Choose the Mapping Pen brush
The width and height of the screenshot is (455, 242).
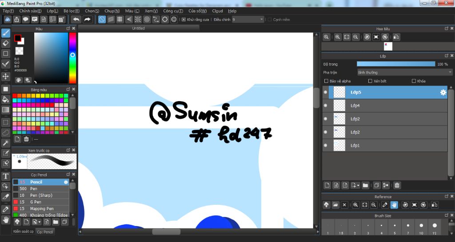coord(40,208)
